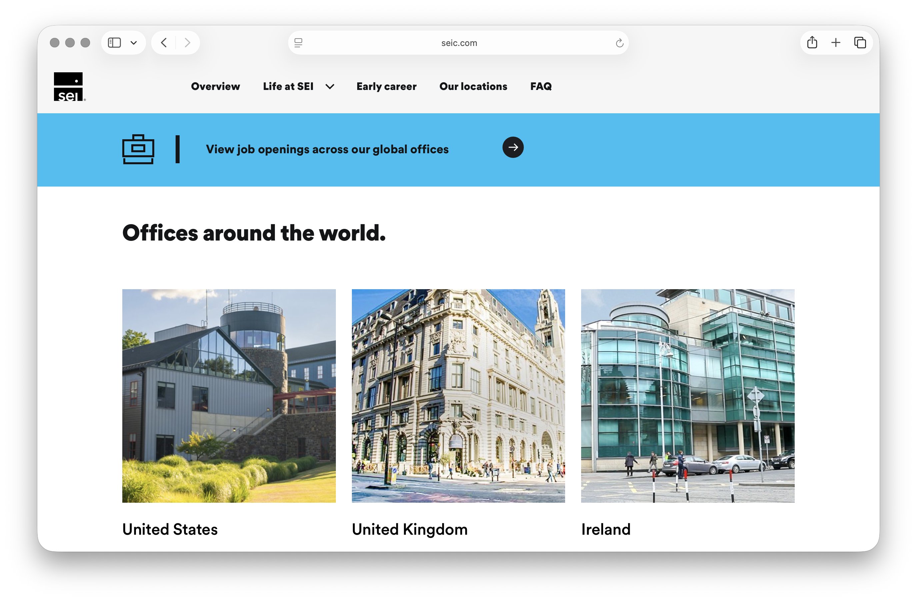Open the sidebar options chevron

point(134,43)
